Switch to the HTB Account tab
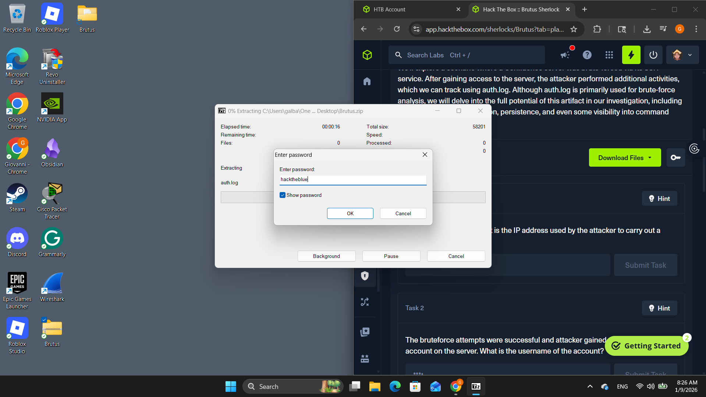The image size is (706, 397). (x=412, y=10)
